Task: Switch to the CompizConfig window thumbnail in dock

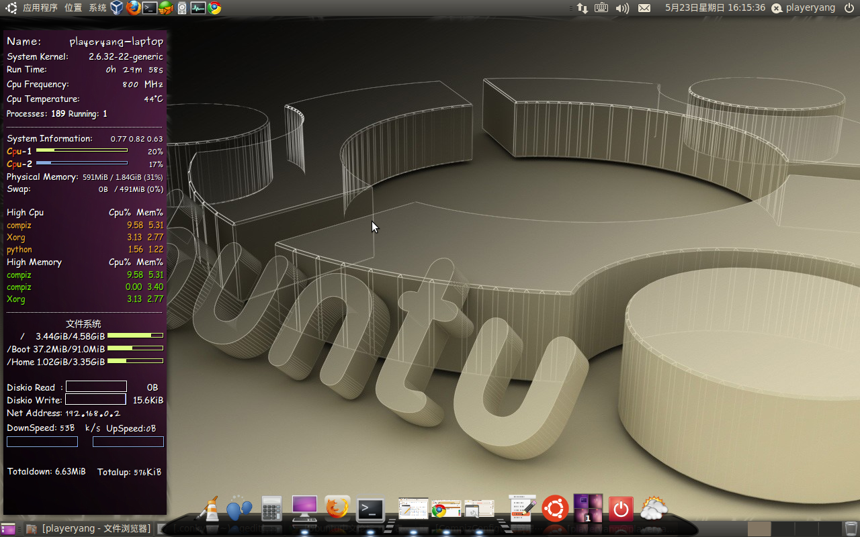Action: click(479, 509)
